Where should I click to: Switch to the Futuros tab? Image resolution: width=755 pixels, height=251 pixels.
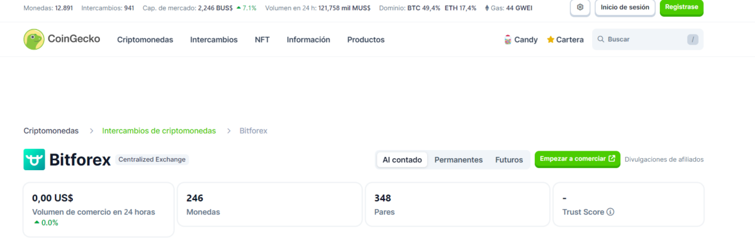(509, 159)
